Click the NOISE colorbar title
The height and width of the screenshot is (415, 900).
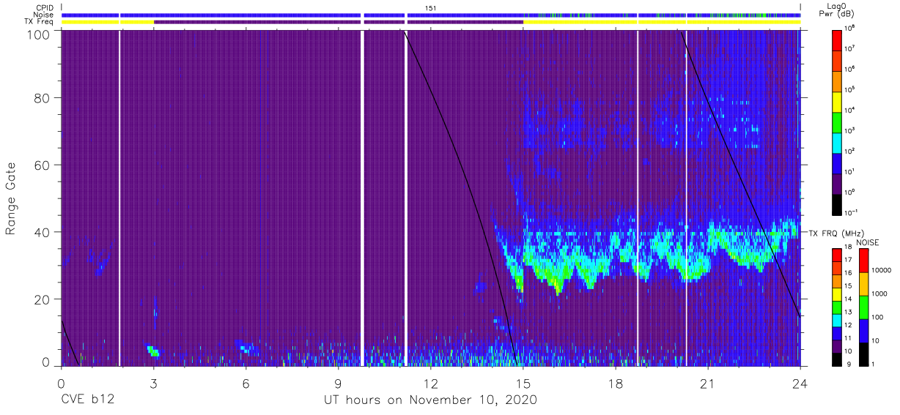[x=867, y=242]
